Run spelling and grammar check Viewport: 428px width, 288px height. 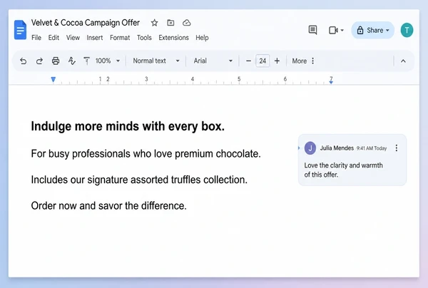pos(71,61)
